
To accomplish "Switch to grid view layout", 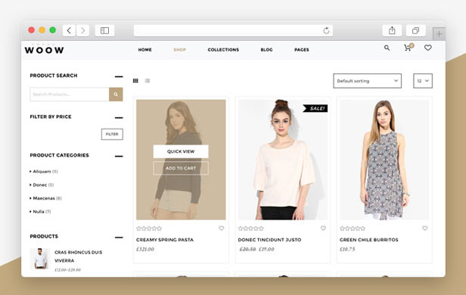I will [x=135, y=80].
